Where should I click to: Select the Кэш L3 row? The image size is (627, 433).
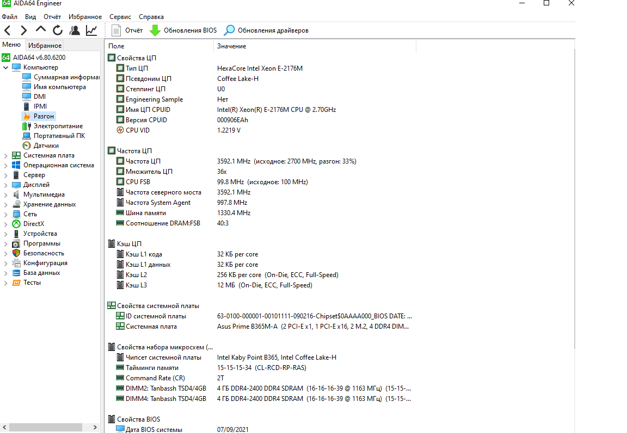pyautogui.click(x=260, y=285)
